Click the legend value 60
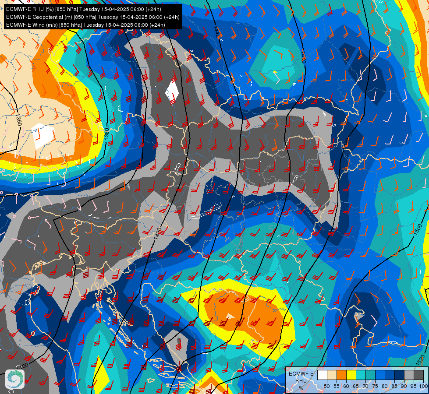Screen dimensions: 429x394 [x=346, y=386]
